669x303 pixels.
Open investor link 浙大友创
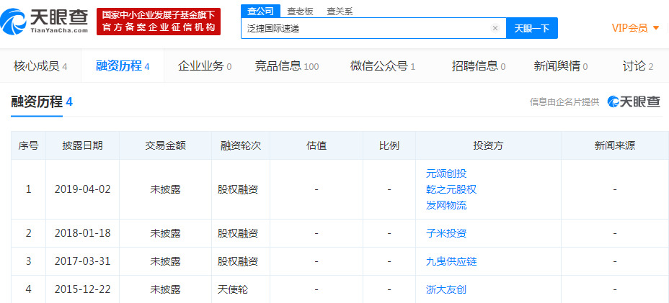point(446,289)
